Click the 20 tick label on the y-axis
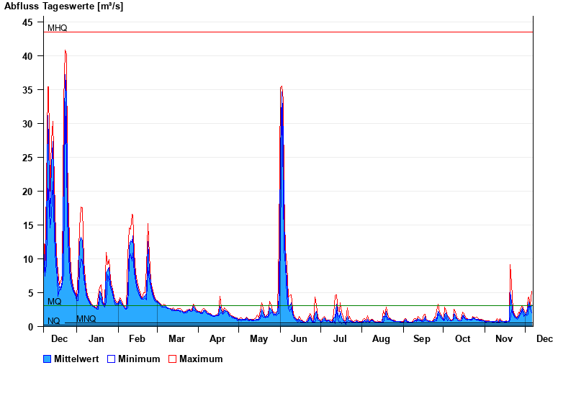 tap(27, 192)
